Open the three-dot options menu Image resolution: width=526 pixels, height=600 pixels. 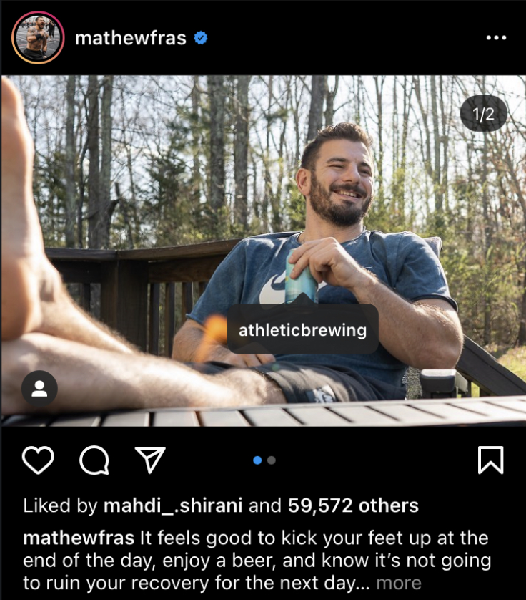pyautogui.click(x=496, y=37)
